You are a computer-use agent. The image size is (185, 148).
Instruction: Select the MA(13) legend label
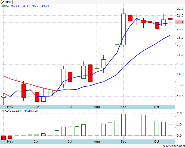tap(16, 6)
